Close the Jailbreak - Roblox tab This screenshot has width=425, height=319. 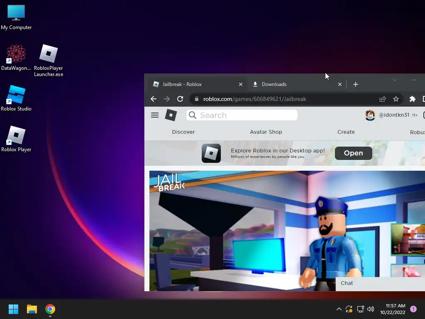[240, 84]
